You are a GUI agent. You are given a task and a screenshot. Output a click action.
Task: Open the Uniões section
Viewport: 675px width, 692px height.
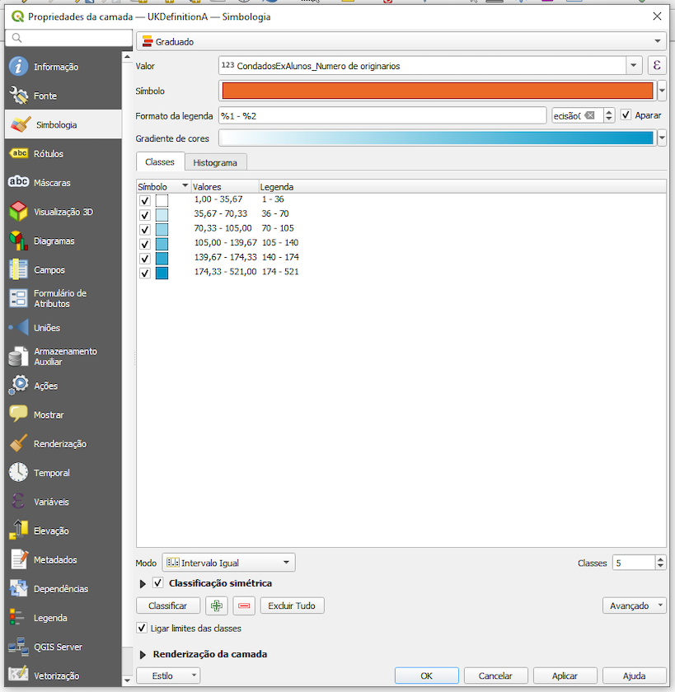(x=47, y=328)
